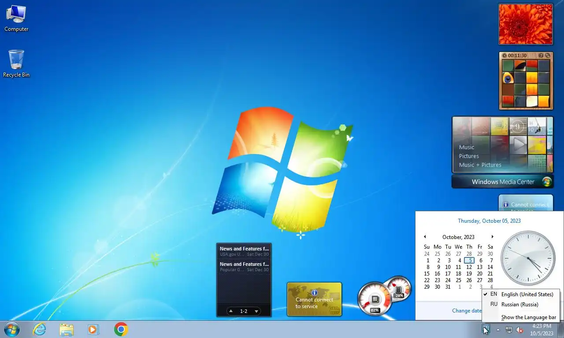Click the analog clock face
The image size is (564, 338).
(x=529, y=257)
